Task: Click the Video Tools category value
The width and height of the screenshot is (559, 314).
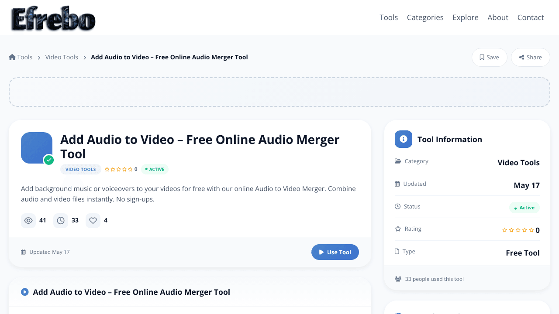Action: 518,163
